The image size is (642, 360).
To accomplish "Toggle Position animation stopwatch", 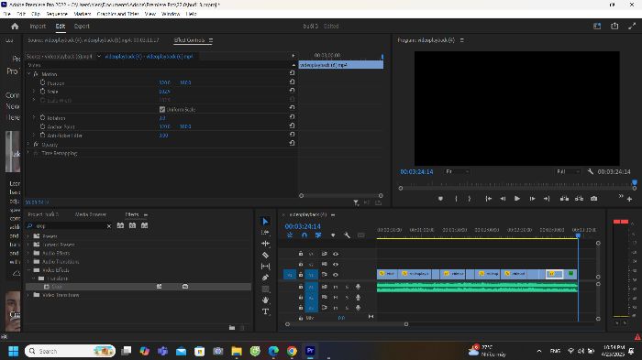I will [x=42, y=82].
